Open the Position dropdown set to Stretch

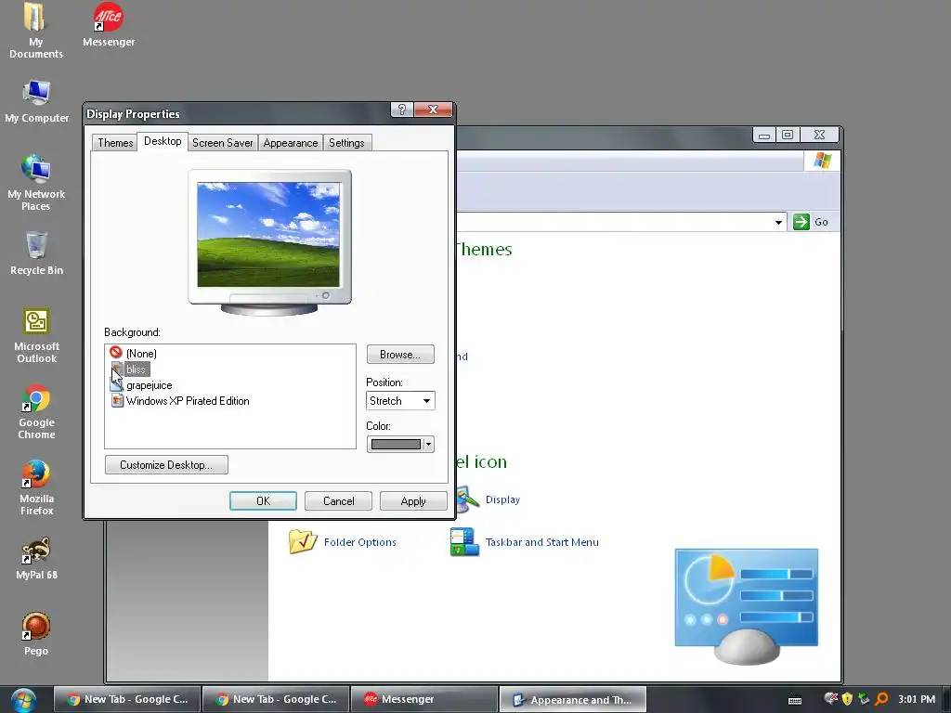pyautogui.click(x=400, y=401)
